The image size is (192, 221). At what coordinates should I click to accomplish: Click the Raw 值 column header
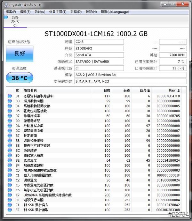coord(167,90)
